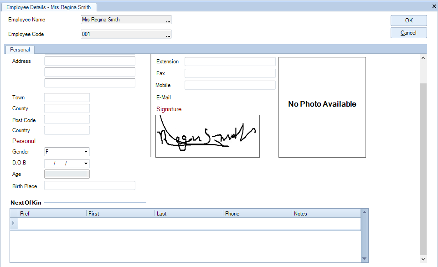
Task: Click the Last column header
Action: tap(189, 213)
